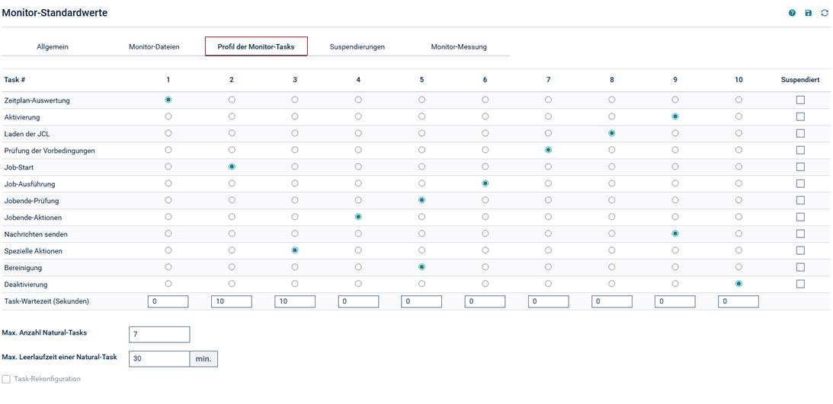
Task: Open the help icon
Action: pos(792,13)
